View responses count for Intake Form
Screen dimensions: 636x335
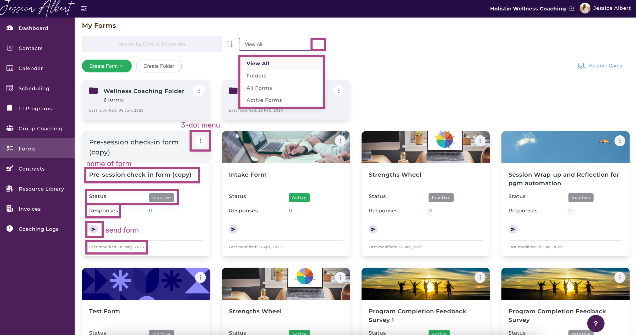click(290, 211)
